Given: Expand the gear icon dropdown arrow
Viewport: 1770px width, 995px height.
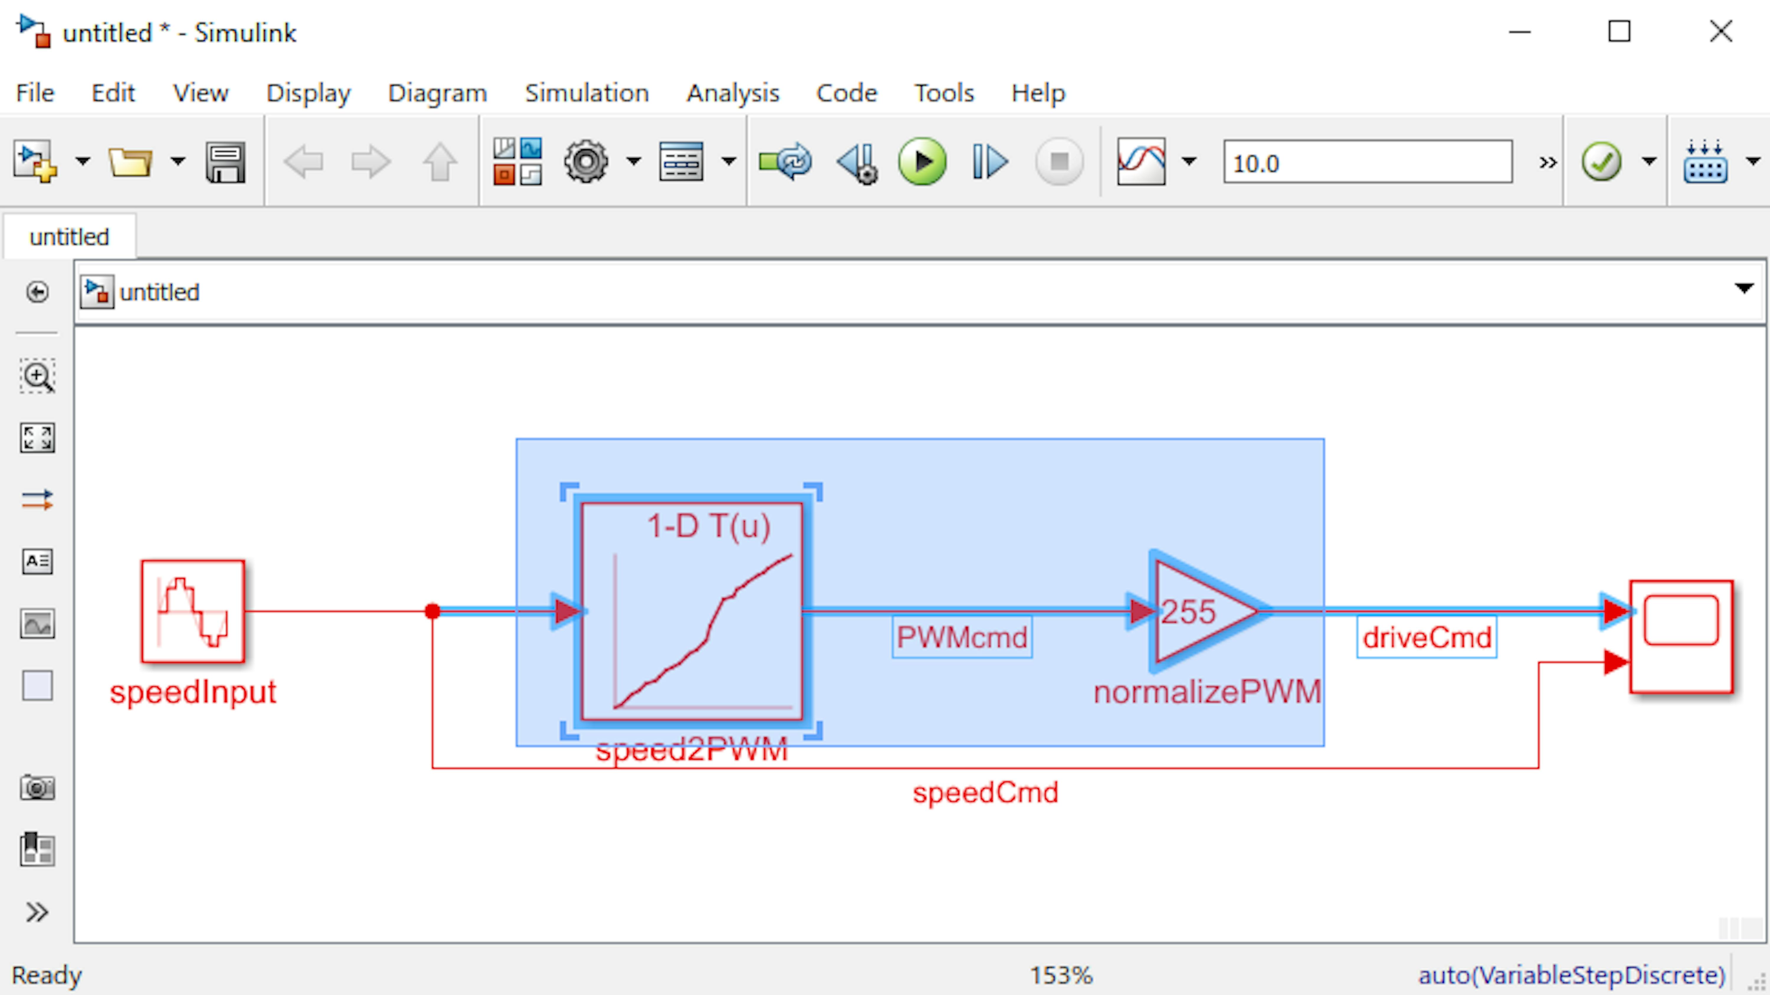Looking at the screenshot, I should (634, 162).
